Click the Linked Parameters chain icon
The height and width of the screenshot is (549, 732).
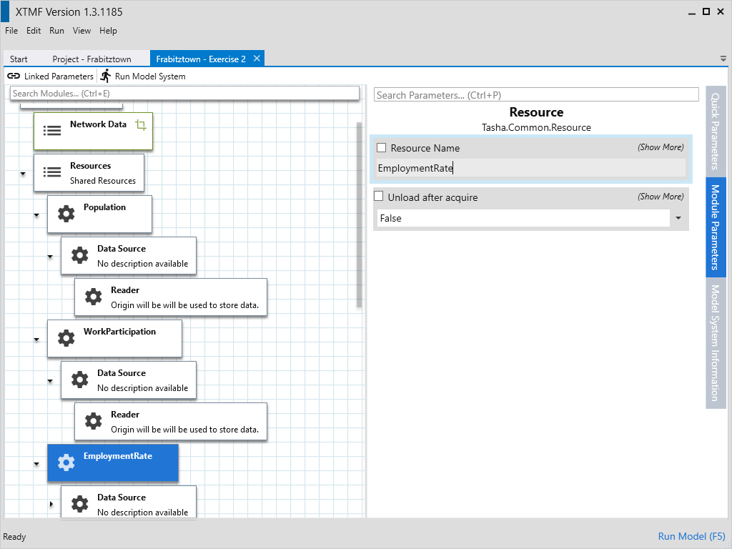pos(14,76)
